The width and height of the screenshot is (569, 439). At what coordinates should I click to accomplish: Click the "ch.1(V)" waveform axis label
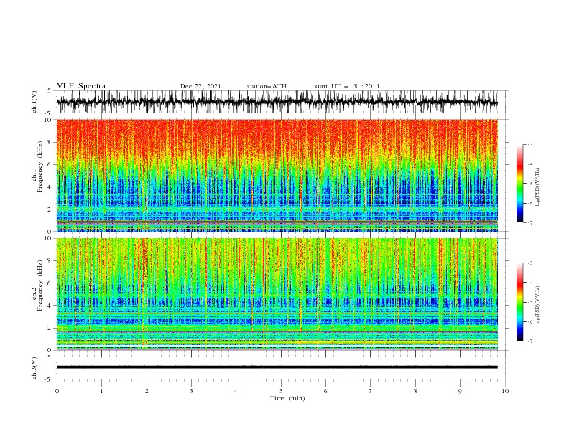tap(34, 102)
